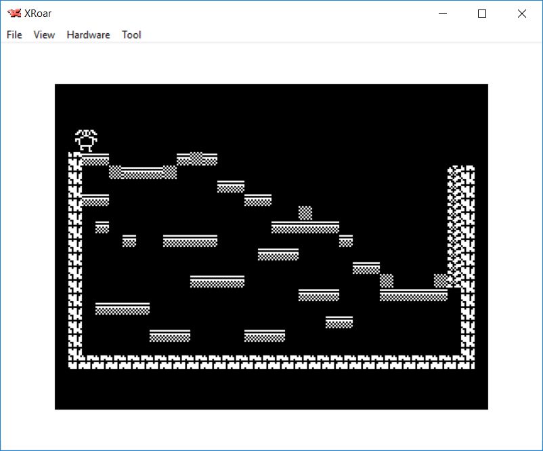Click the black border below the game floor
The width and height of the screenshot is (543, 451).
click(x=271, y=390)
